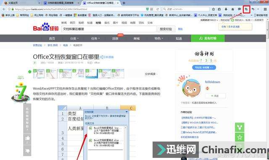
Task: Open 知道 in the gray navigation bar
Action: click(179, 39)
